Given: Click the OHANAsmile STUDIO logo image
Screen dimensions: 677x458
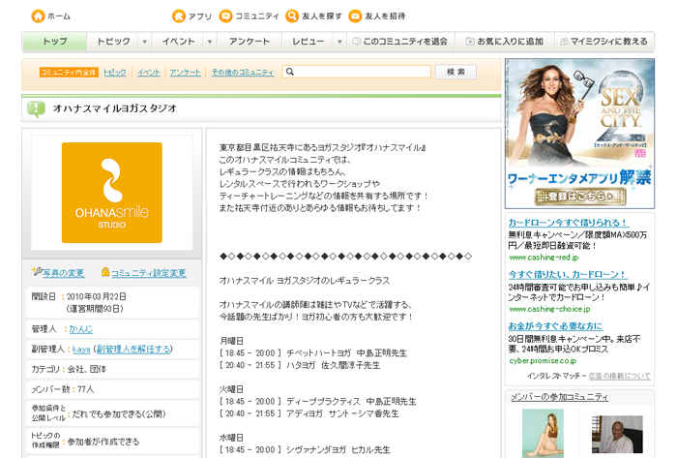Looking at the screenshot, I should coord(112,193).
